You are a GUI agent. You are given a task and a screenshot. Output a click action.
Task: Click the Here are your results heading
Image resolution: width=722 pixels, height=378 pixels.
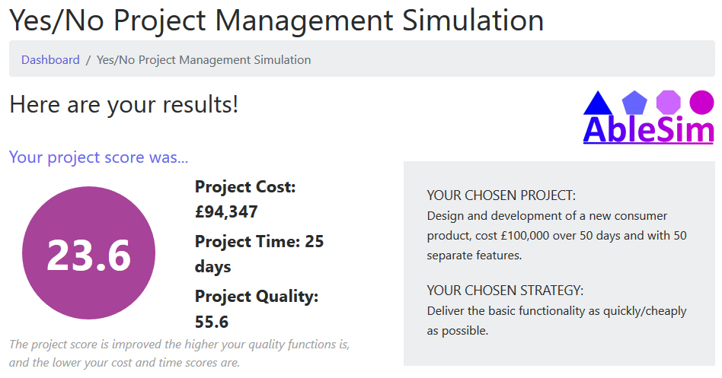pyautogui.click(x=124, y=104)
